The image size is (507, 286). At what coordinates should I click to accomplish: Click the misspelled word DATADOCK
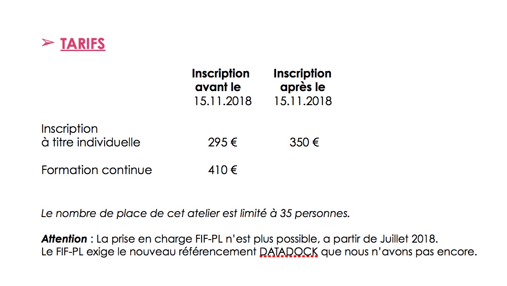pos(288,252)
